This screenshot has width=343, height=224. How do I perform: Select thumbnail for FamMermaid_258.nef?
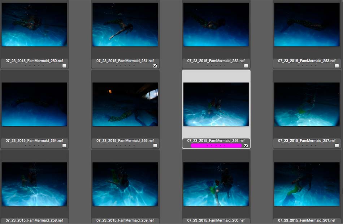point(34,184)
